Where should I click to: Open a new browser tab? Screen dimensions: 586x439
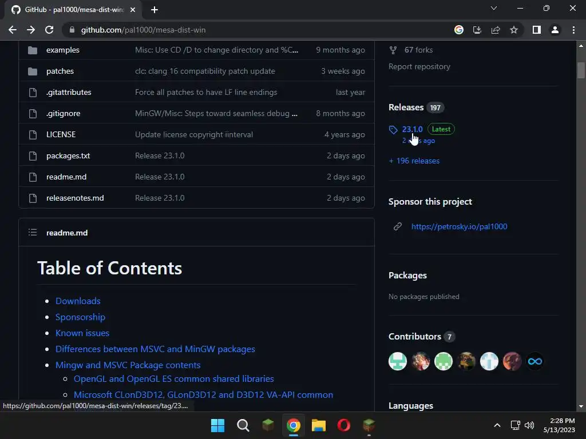pos(155,10)
